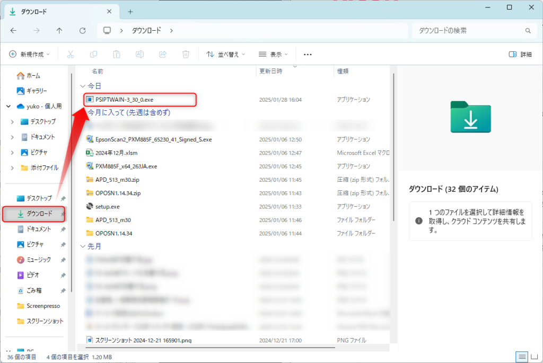Screen dimensions: 543x363
Task: Sort by 更新日時 column header
Action: coord(271,71)
